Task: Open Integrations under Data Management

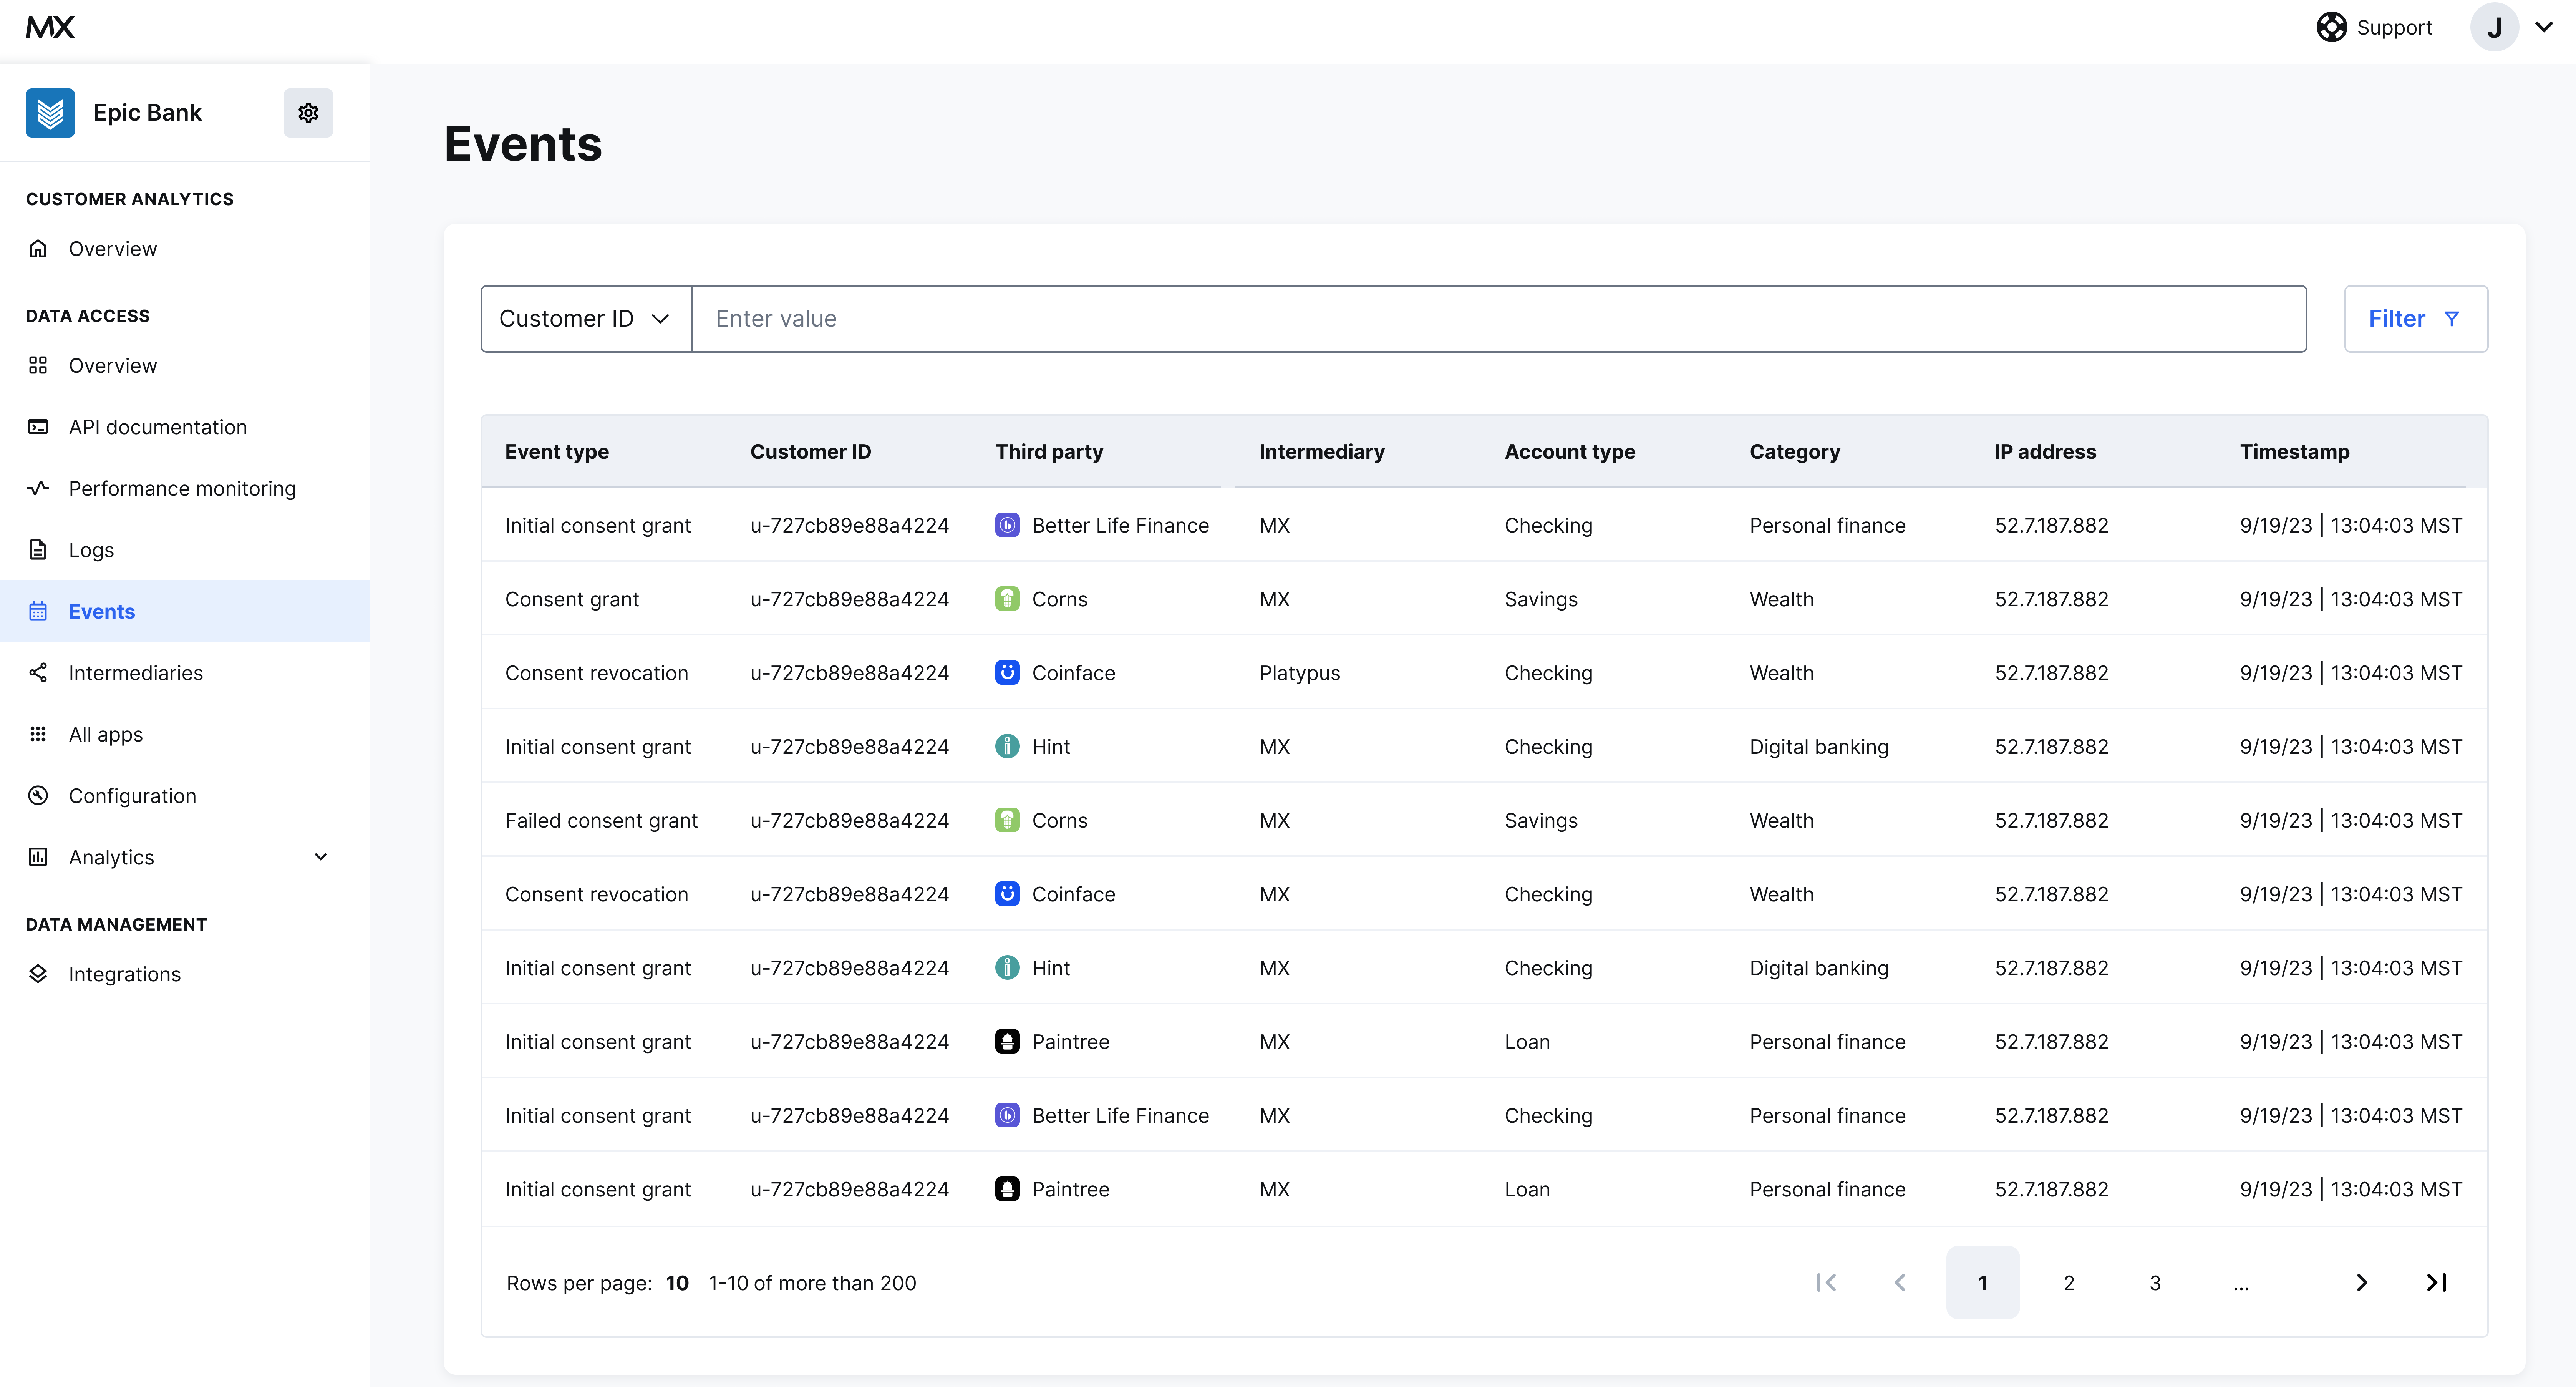Action: click(124, 974)
